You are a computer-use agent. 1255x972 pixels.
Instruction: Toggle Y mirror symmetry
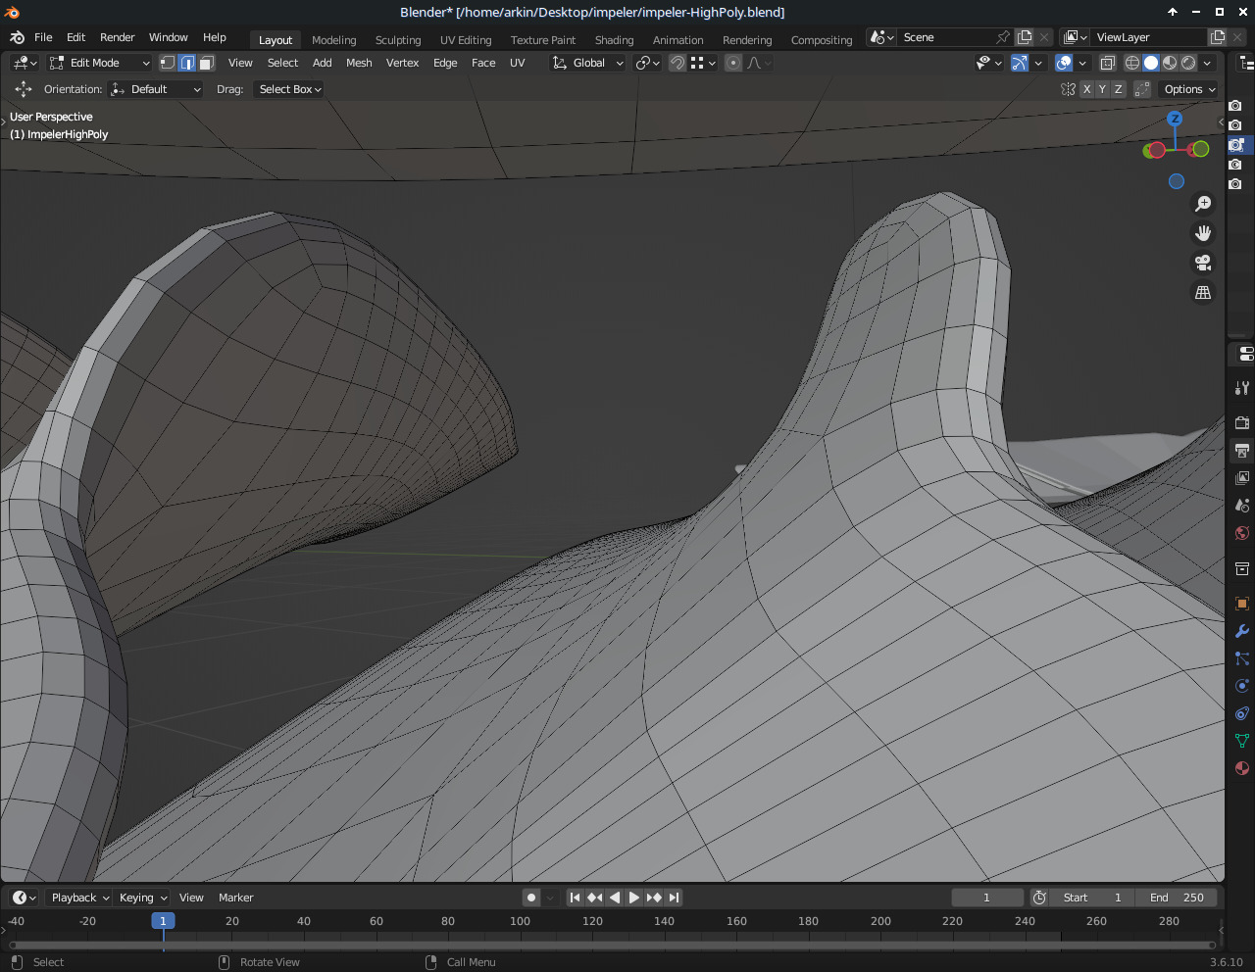point(1102,89)
